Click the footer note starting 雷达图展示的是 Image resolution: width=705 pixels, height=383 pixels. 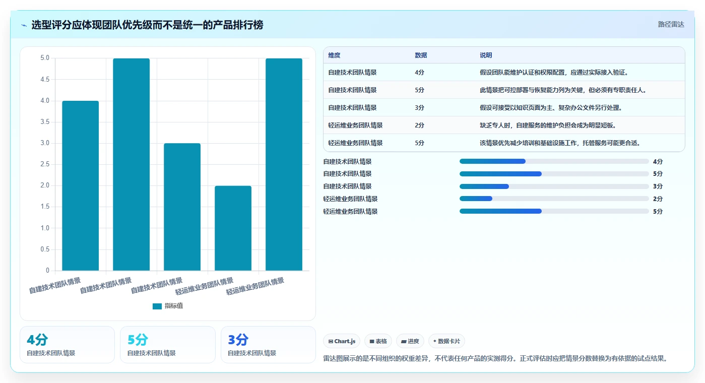[x=496, y=359]
